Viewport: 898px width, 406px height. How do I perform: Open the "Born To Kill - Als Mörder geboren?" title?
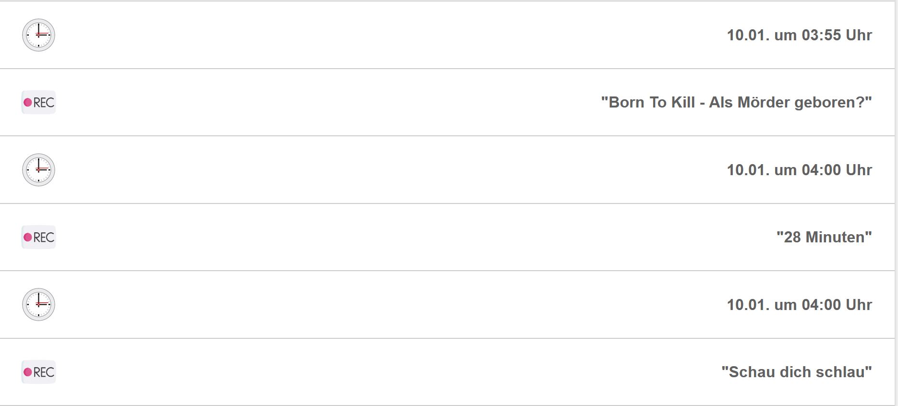tap(736, 102)
